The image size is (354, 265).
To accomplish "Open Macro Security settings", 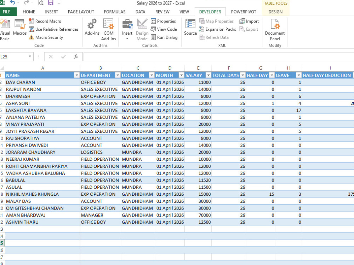I will point(46,37).
